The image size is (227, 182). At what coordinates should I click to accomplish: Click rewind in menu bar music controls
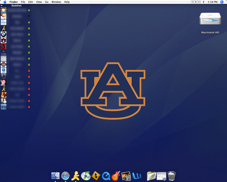[193, 2]
